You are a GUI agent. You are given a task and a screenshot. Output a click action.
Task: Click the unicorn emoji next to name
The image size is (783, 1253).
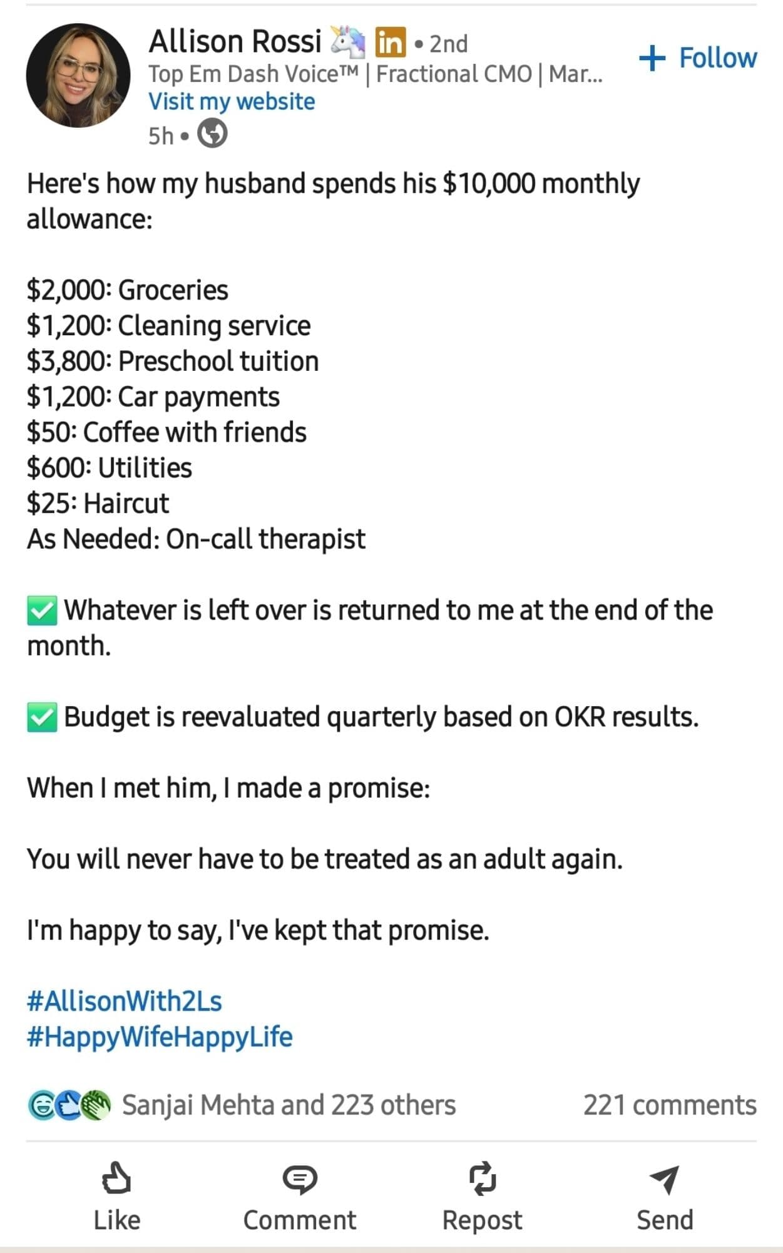pyautogui.click(x=348, y=41)
